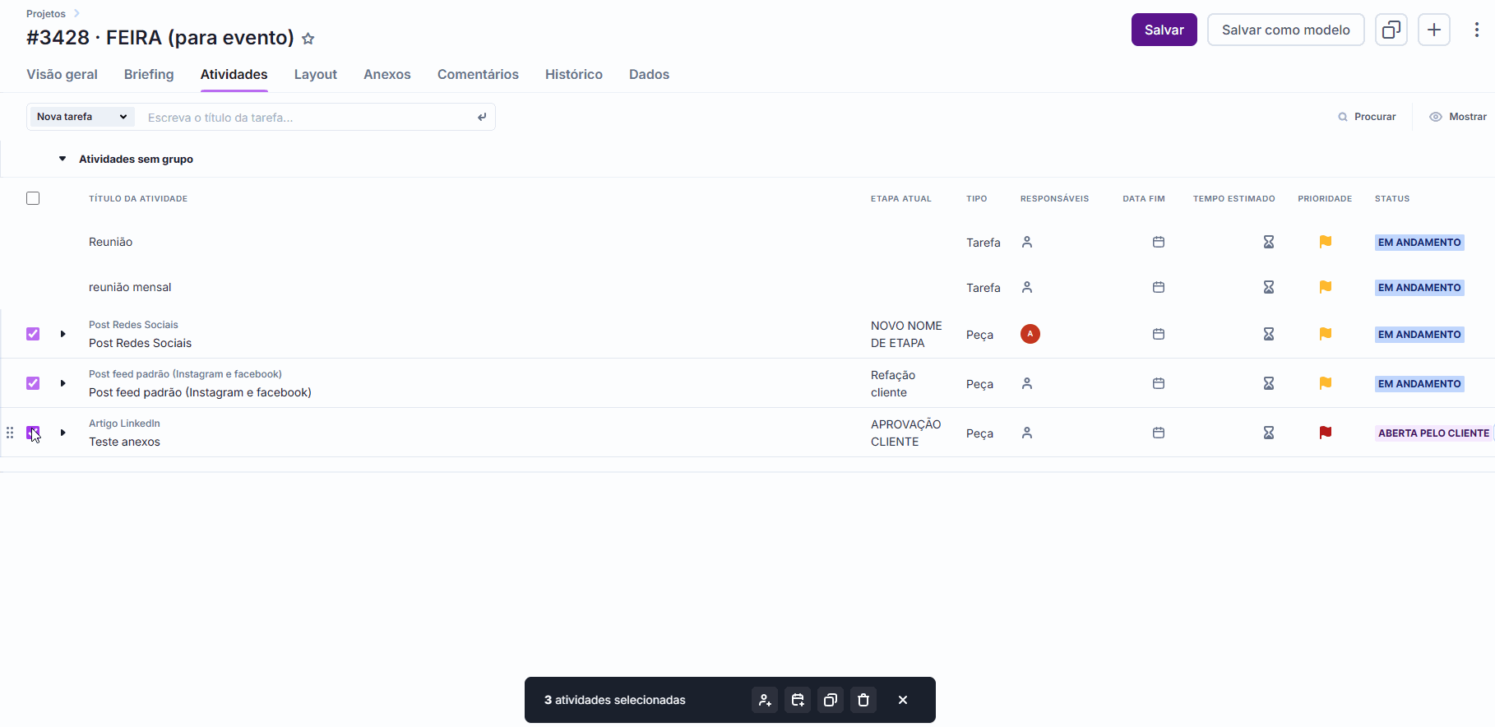Set estimated time hourglass for Reunião row
Viewport: 1495px width, 727px height.
tap(1269, 242)
